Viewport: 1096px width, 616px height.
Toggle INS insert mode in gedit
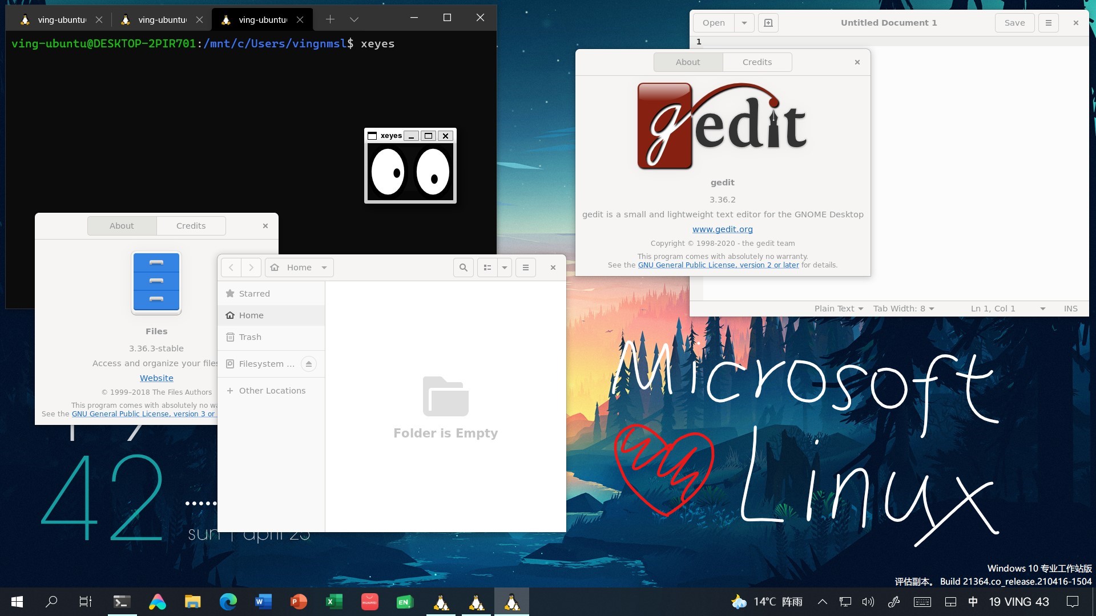(x=1070, y=309)
